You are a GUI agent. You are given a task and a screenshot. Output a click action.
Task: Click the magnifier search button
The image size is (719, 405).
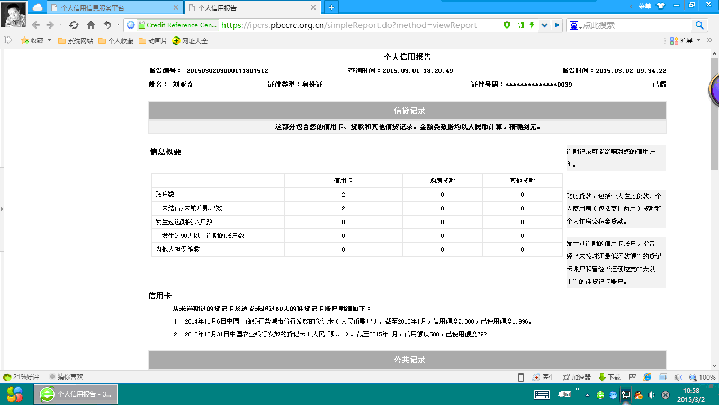pyautogui.click(x=699, y=25)
